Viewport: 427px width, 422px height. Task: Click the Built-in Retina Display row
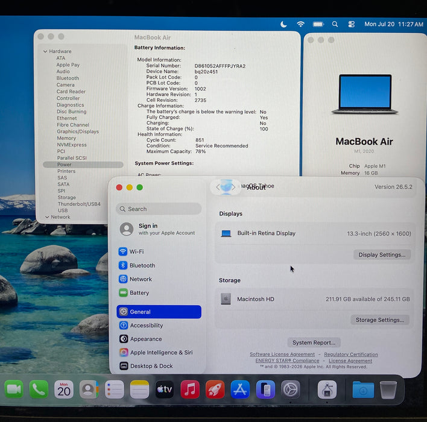click(315, 233)
